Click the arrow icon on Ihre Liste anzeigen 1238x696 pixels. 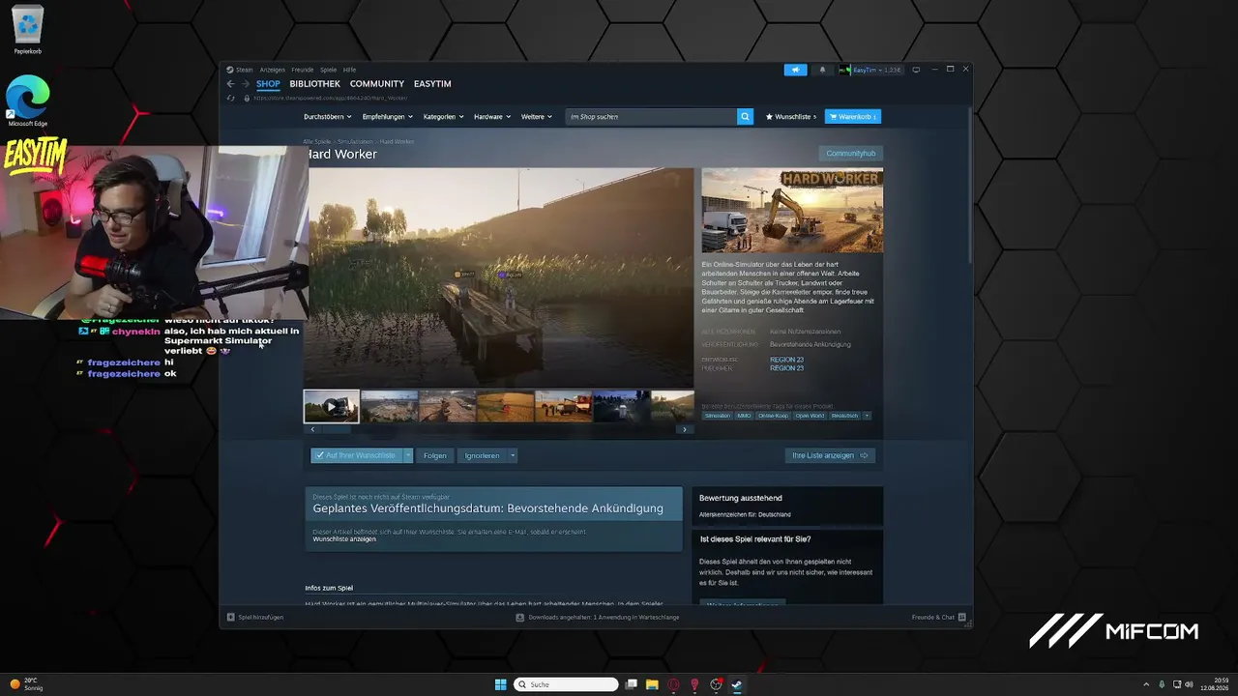[864, 455]
